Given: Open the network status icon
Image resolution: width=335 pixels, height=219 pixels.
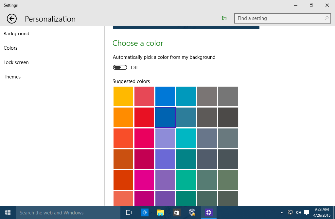Looking at the screenshot, I should (290, 212).
